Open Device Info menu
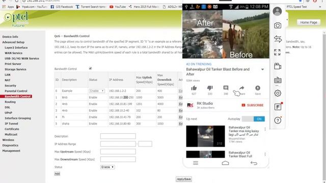 click(x=10, y=37)
